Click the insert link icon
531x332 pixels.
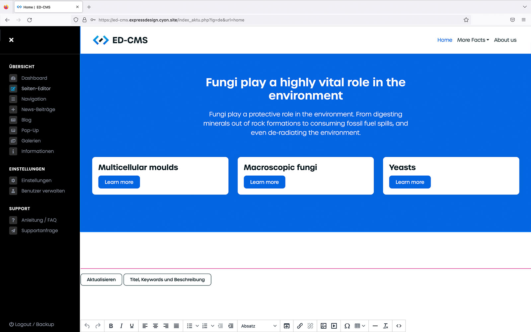[300, 326]
